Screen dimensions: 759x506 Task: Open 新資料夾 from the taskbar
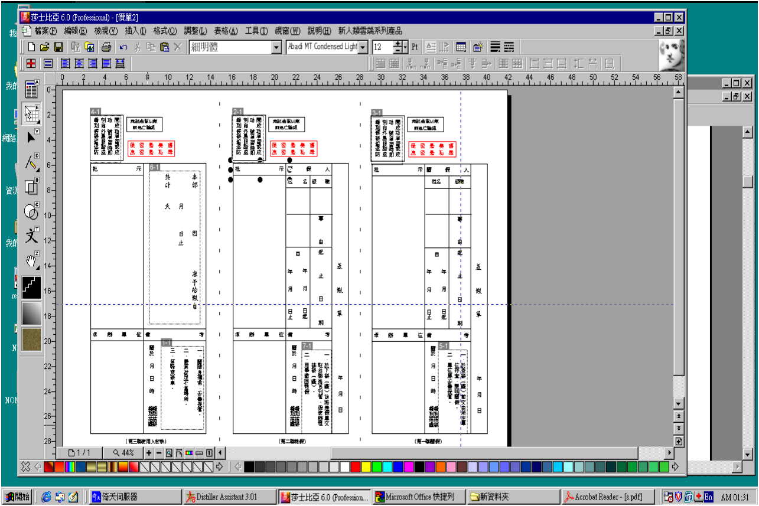(x=513, y=497)
